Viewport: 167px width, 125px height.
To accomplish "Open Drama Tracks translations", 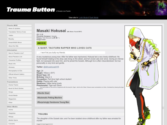I will (x=19, y=85).
